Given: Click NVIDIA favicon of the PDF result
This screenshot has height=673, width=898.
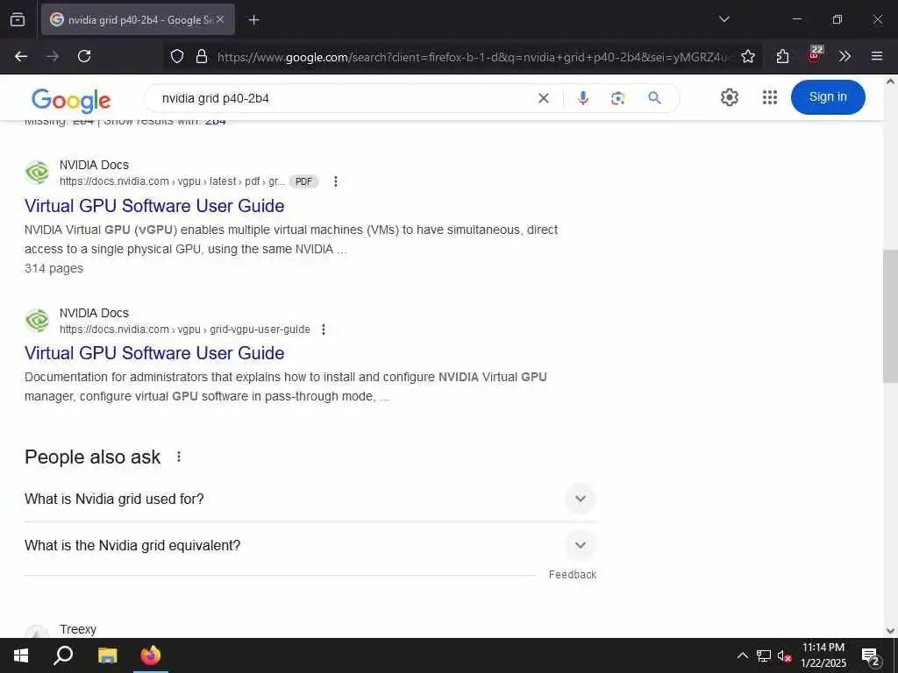Looking at the screenshot, I should click(x=37, y=173).
